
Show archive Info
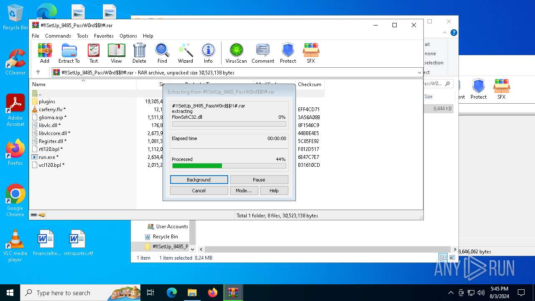coord(208,53)
